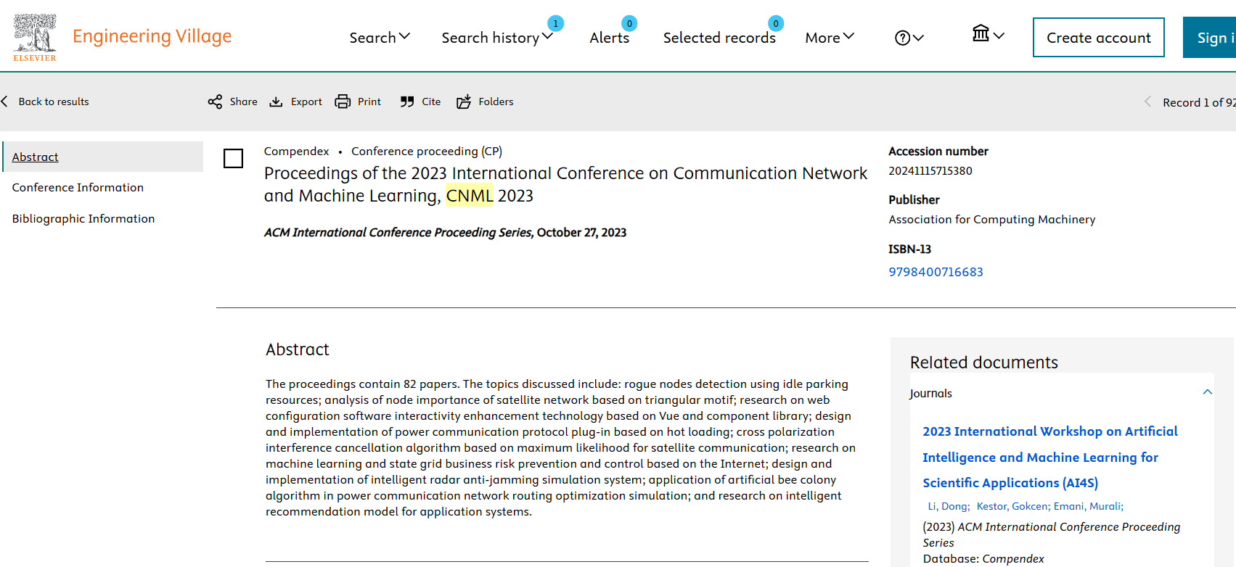Click the Print printer icon
The height and width of the screenshot is (567, 1236).
point(343,102)
